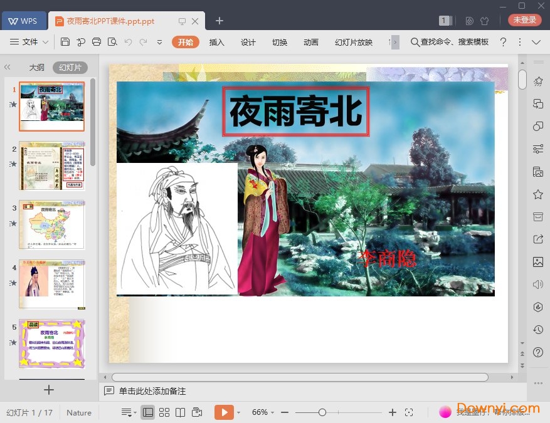This screenshot has height=423, width=550.
Task: Click the 未登录 login button
Action: point(524,20)
